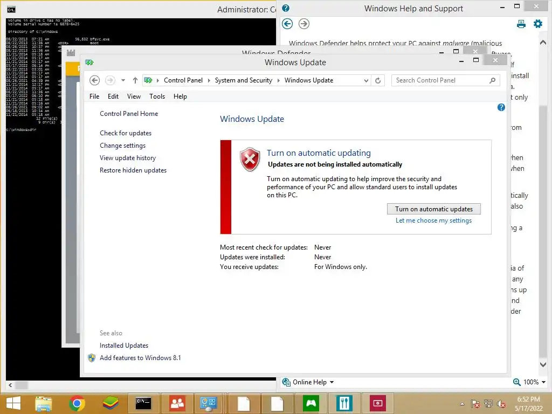Click taskbar clock 6:52 PM
Viewport: 552px width, 414px height.
tap(528, 399)
